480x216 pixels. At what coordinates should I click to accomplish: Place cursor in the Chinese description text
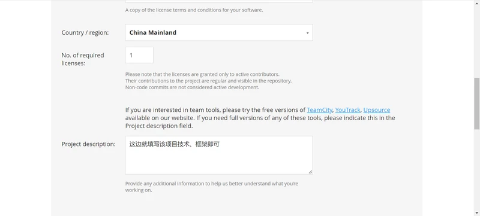(x=175, y=144)
